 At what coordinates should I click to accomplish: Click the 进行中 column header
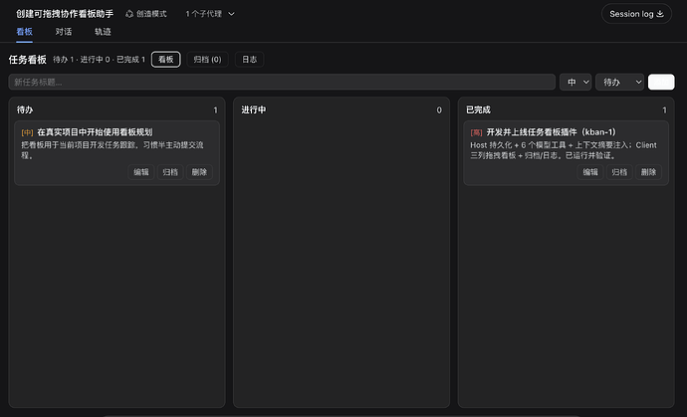253,109
